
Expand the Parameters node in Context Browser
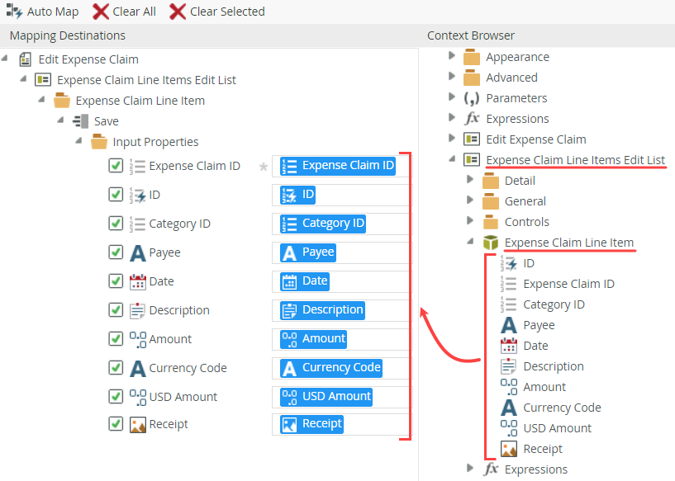[452, 97]
